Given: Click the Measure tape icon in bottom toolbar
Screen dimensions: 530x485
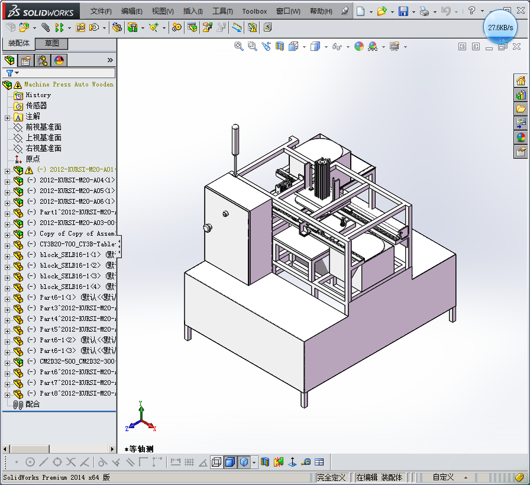Looking at the screenshot, I should pyautogui.click(x=306, y=462).
